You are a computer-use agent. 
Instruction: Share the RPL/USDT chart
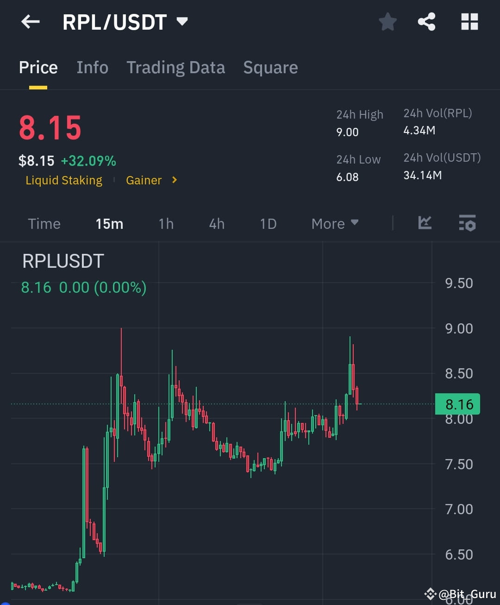pyautogui.click(x=426, y=22)
